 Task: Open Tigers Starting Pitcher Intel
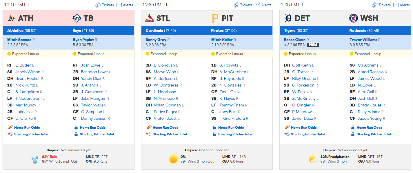coord(308,134)
